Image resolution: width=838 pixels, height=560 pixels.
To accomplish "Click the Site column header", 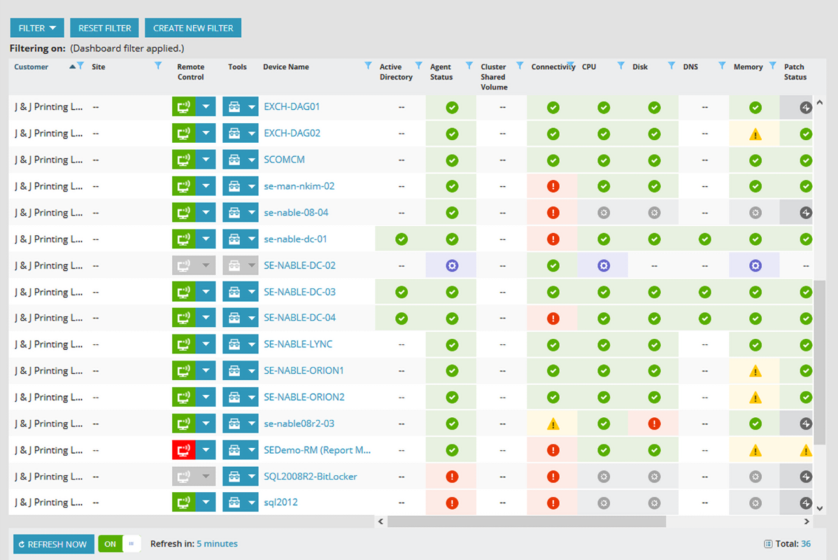I will click(x=98, y=66).
